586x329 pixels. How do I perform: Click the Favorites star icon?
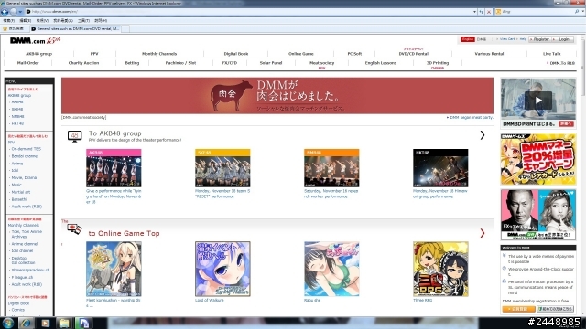5,28
